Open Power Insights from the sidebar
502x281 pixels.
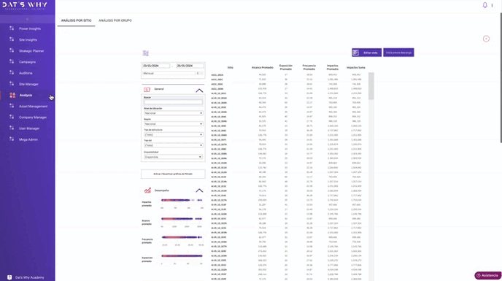[x=29, y=28]
